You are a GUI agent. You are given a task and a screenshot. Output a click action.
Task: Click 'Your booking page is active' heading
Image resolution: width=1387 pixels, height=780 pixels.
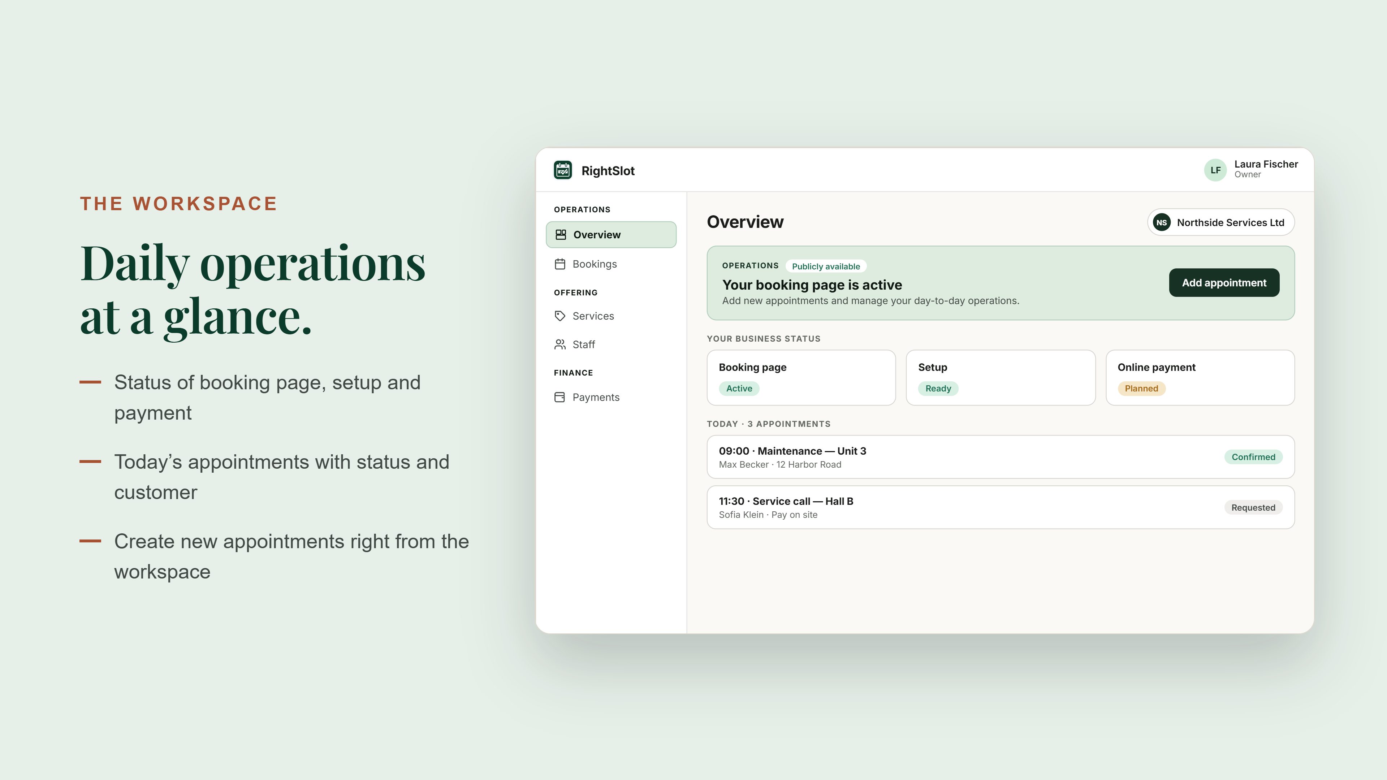812,285
